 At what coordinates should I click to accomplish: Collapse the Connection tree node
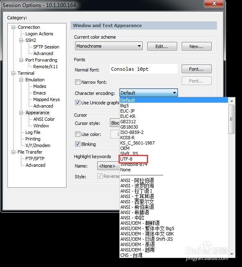[x=13, y=27]
